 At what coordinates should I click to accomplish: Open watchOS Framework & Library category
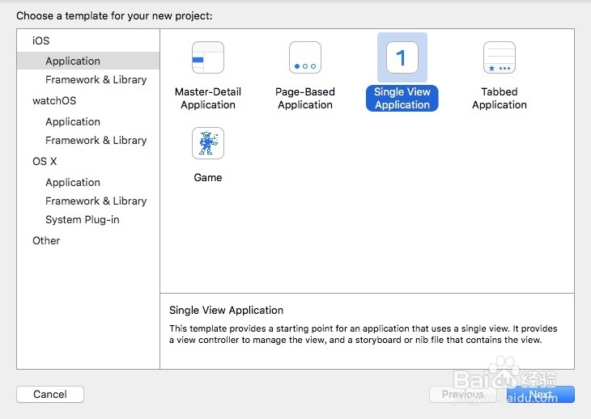[96, 141]
